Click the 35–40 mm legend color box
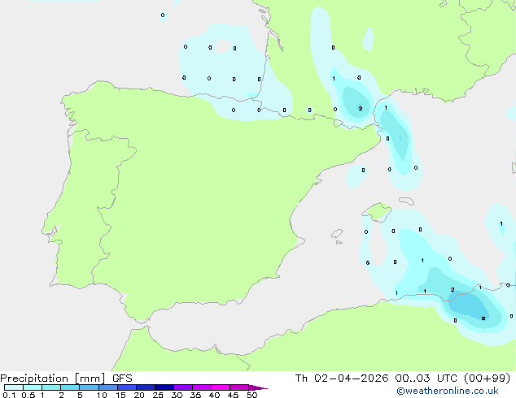The width and height of the screenshot is (516, 398). point(202,387)
